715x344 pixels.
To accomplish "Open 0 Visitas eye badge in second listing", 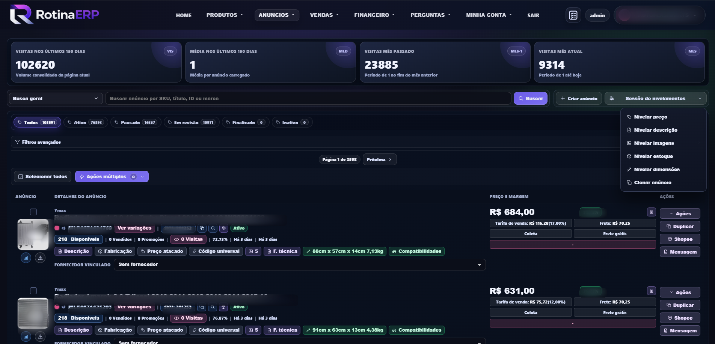I will coord(188,318).
